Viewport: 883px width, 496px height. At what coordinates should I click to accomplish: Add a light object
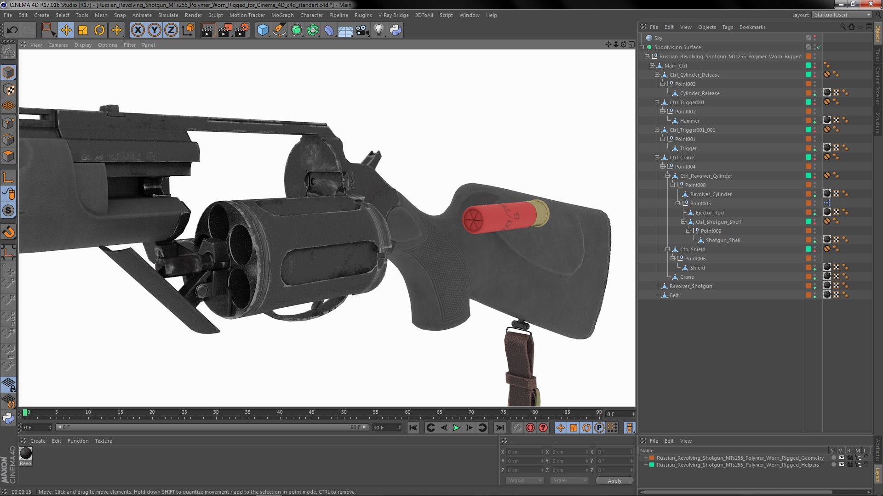tap(379, 30)
